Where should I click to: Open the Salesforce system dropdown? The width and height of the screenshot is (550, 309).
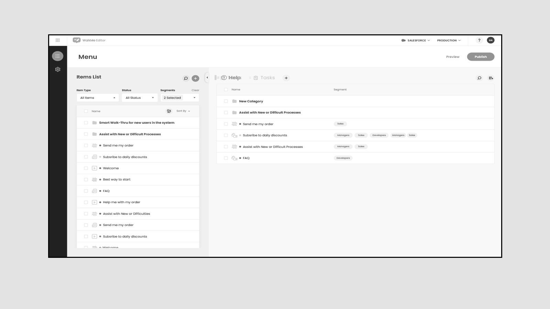[416, 40]
